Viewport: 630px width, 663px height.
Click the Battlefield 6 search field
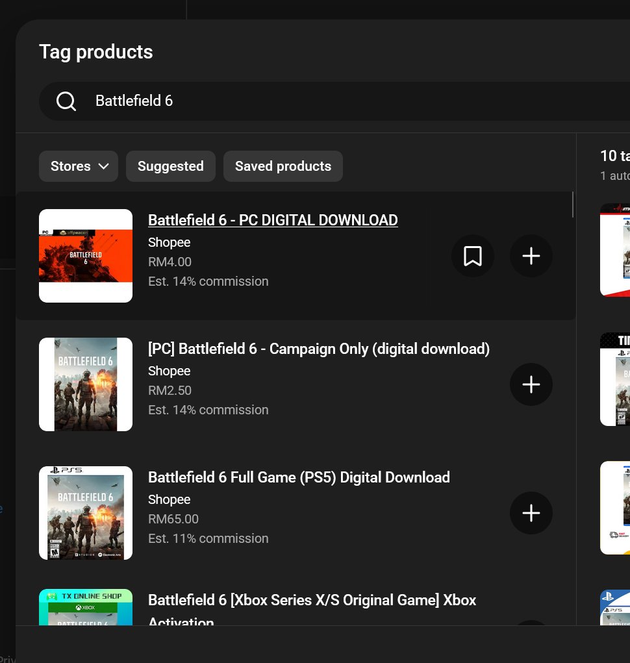pyautogui.click(x=334, y=101)
